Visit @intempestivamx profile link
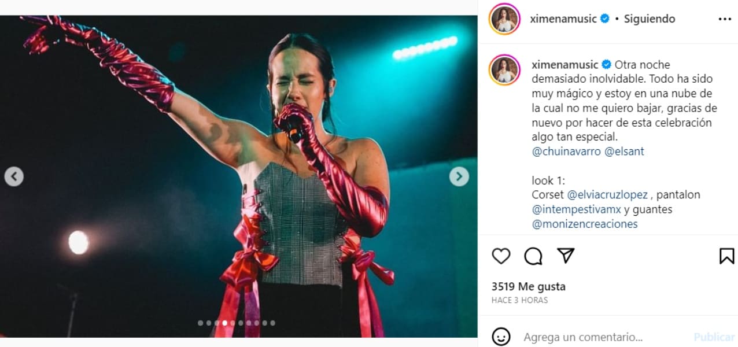This screenshot has height=347, width=738. [577, 209]
